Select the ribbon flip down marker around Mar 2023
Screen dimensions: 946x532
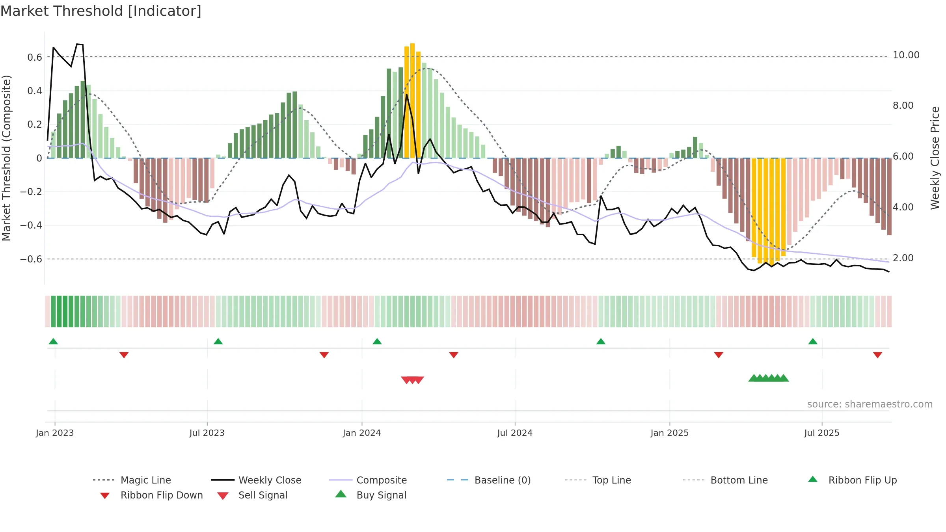pyautogui.click(x=124, y=355)
